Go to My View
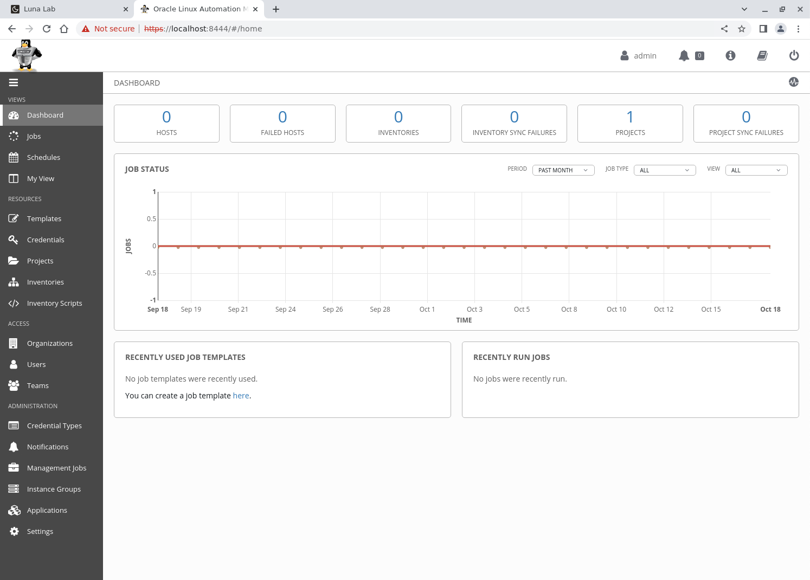 52,178
